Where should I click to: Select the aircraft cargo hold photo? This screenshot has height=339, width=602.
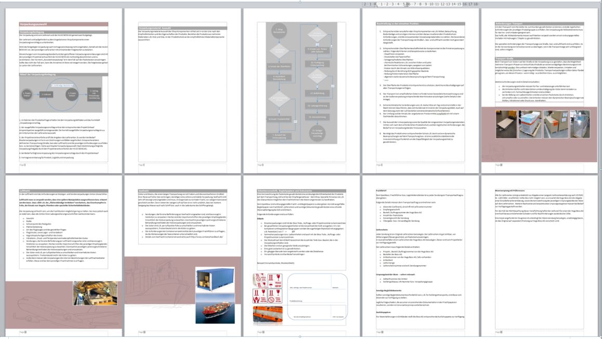click(87, 293)
